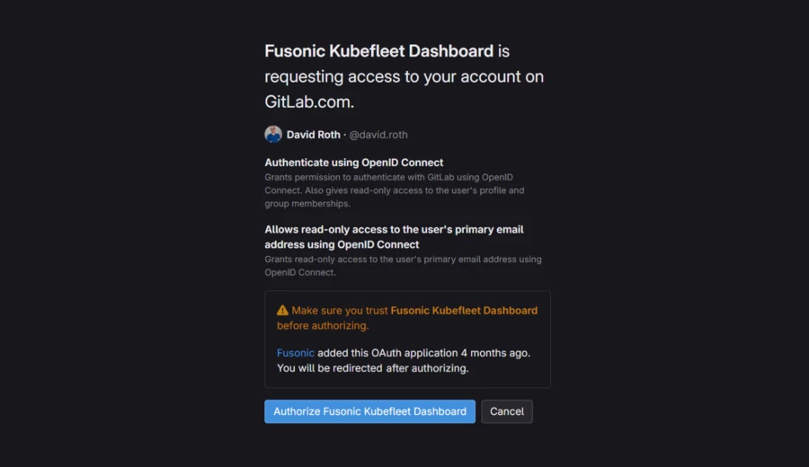Viewport: 809px width, 467px height.
Task: Select the David Roth display name
Action: 313,135
